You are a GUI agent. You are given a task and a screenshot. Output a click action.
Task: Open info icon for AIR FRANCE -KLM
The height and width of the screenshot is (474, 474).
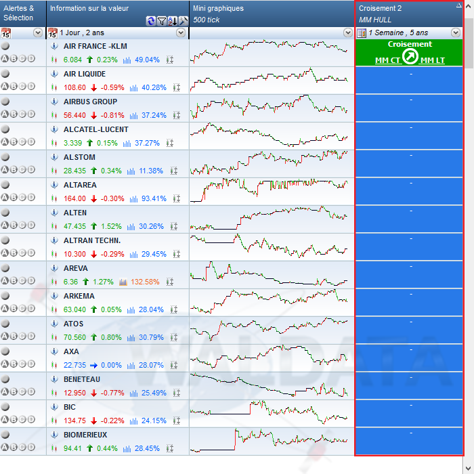[54, 46]
